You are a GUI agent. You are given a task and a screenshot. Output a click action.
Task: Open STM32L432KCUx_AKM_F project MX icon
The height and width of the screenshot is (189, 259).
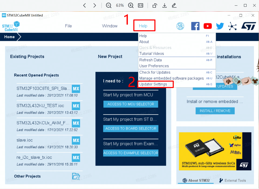coord(76,123)
